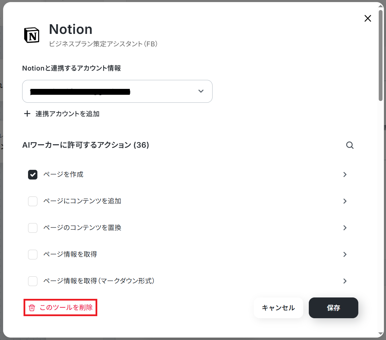Check the ページ情報を取得 checkbox
The image size is (386, 340).
(x=33, y=254)
